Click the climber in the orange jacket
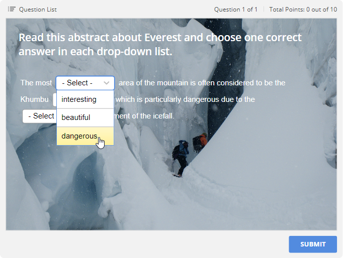Screen dimensions: 343x258 click(x=201, y=141)
